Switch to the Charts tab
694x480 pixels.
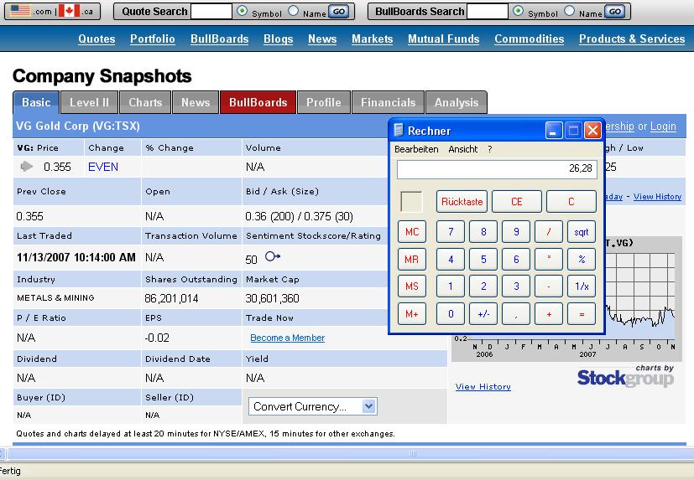pos(145,102)
